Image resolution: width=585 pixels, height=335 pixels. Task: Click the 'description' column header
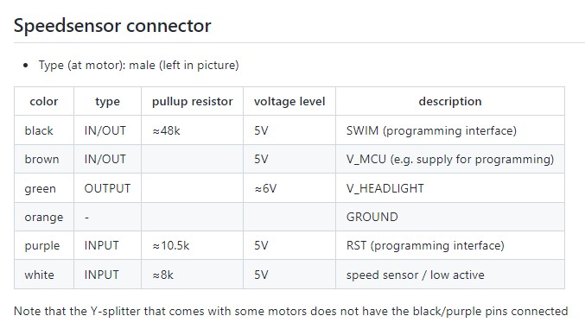click(450, 101)
